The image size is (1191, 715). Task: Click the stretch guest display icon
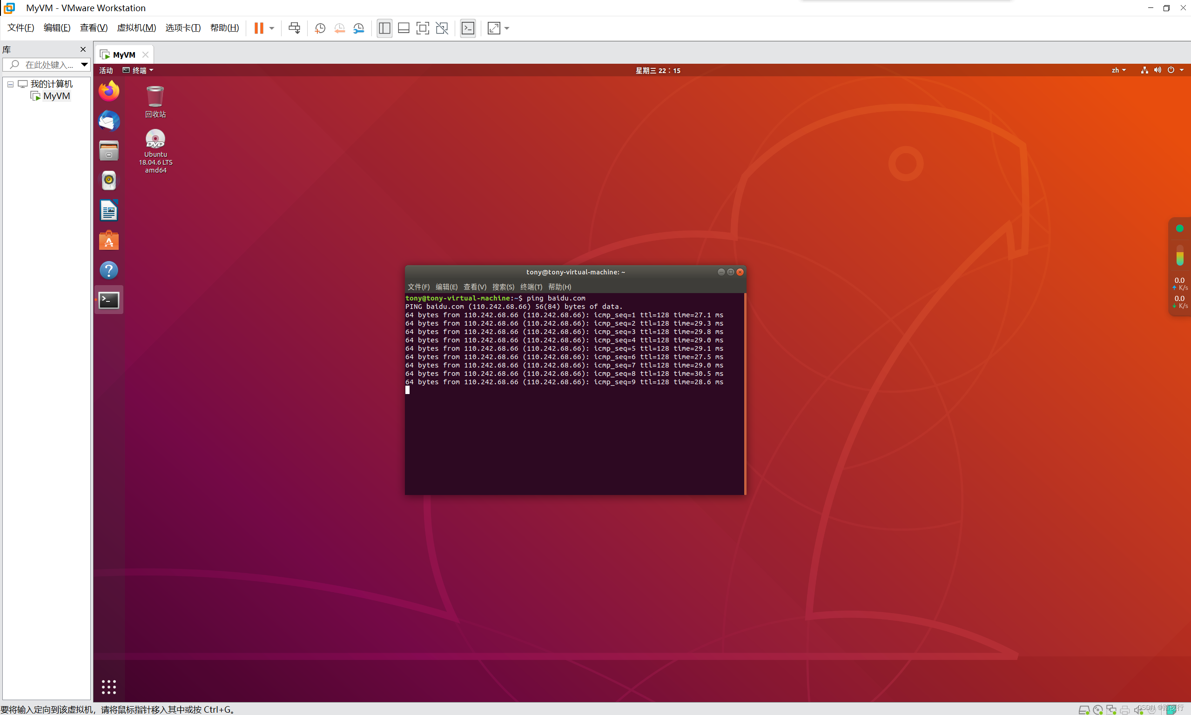tap(493, 28)
